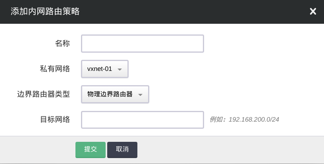
Task: Click the example hint 192.168.200.0/24
Action: point(254,119)
